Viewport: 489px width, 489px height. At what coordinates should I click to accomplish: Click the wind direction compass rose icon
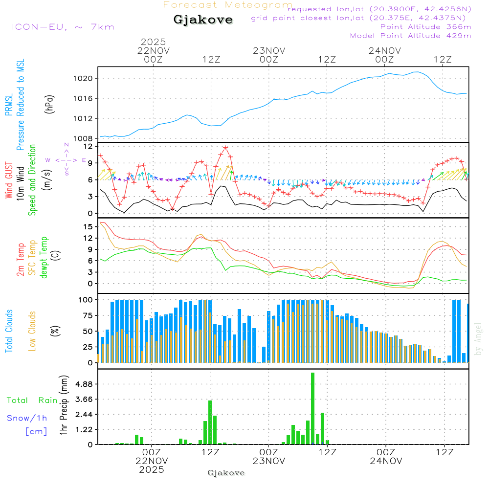pyautogui.click(x=67, y=160)
